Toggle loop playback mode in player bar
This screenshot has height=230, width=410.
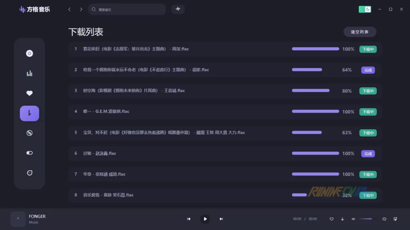(x=384, y=219)
